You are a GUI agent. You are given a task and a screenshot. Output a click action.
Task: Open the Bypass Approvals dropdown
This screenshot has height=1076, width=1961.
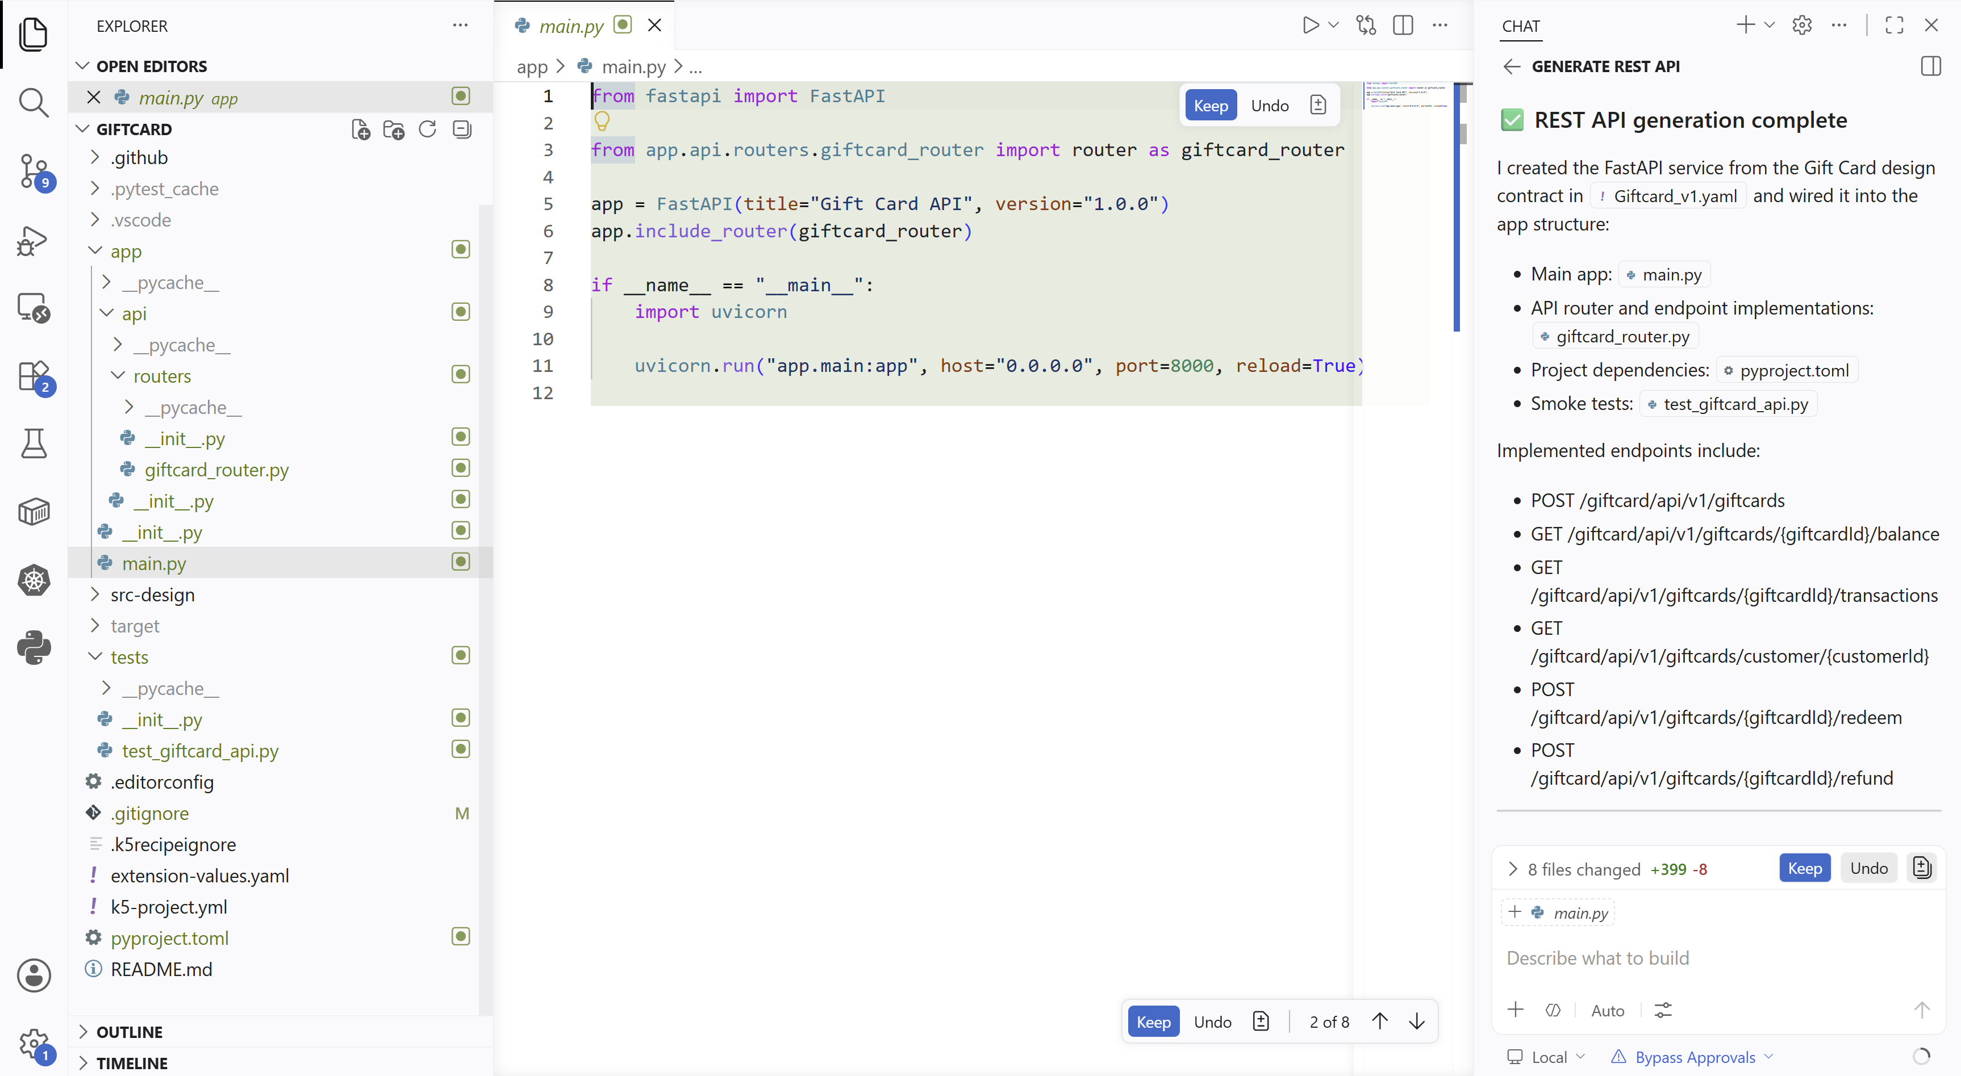coord(1692,1057)
